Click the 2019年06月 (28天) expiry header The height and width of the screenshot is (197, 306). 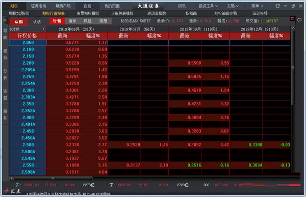[x=76, y=29]
